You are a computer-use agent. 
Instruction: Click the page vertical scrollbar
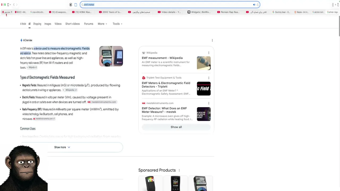click(x=339, y=27)
